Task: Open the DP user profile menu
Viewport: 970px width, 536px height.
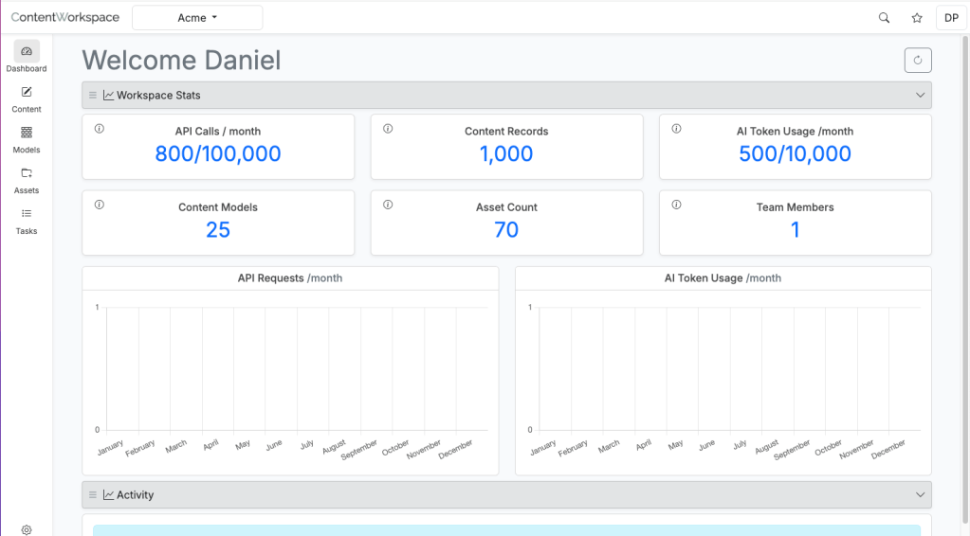Action: click(x=951, y=18)
